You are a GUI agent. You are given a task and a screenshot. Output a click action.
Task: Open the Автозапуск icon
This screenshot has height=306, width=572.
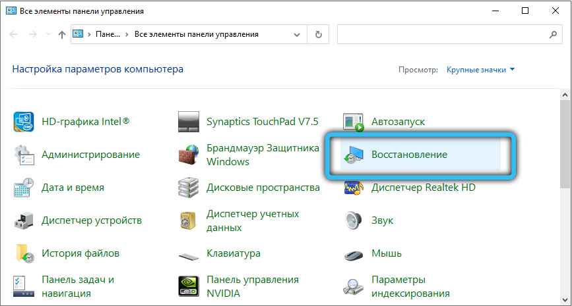(x=354, y=122)
